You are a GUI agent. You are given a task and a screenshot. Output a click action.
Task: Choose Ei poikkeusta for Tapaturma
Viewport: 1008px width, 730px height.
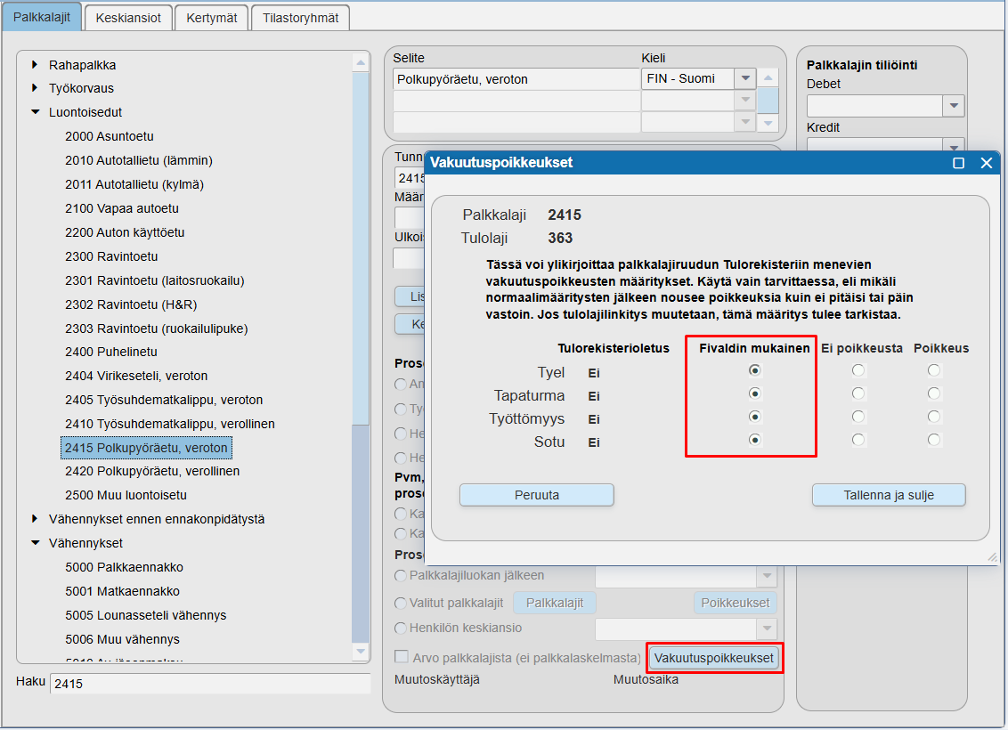click(858, 393)
